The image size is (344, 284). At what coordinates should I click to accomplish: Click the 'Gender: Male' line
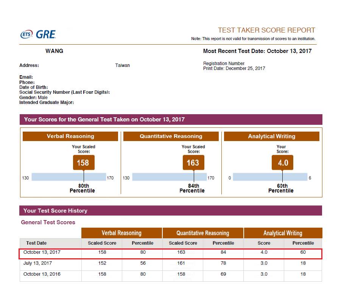[x=33, y=97]
